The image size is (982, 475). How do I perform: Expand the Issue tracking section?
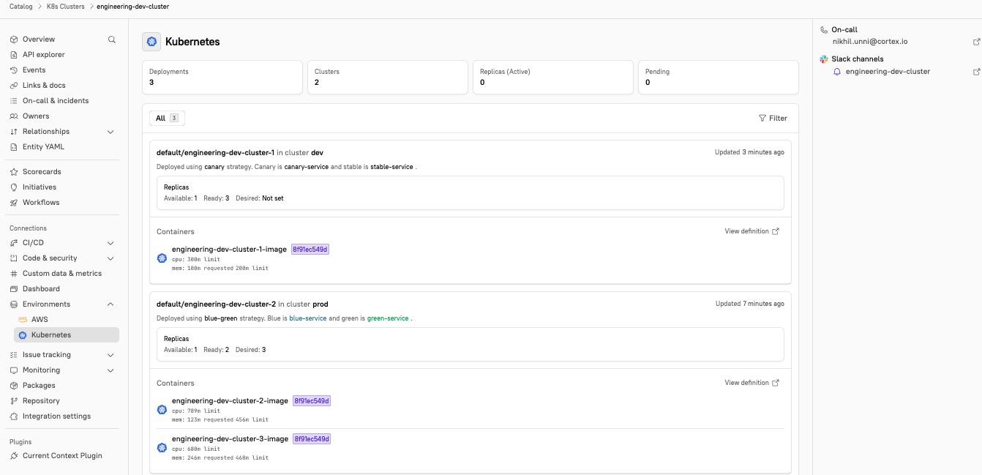tap(110, 355)
